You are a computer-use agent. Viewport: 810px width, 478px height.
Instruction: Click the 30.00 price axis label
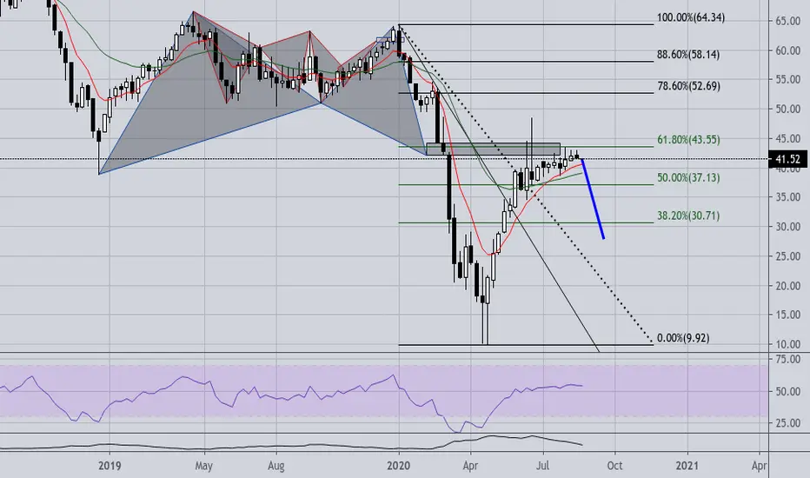pos(787,227)
